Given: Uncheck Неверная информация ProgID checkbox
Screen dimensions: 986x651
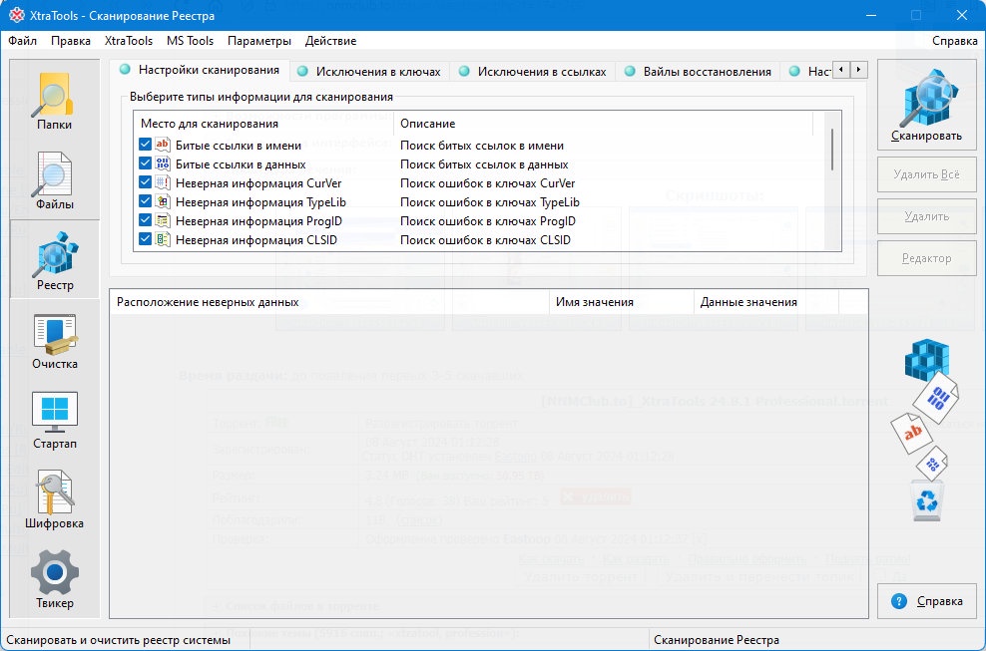Looking at the screenshot, I should 146,220.
